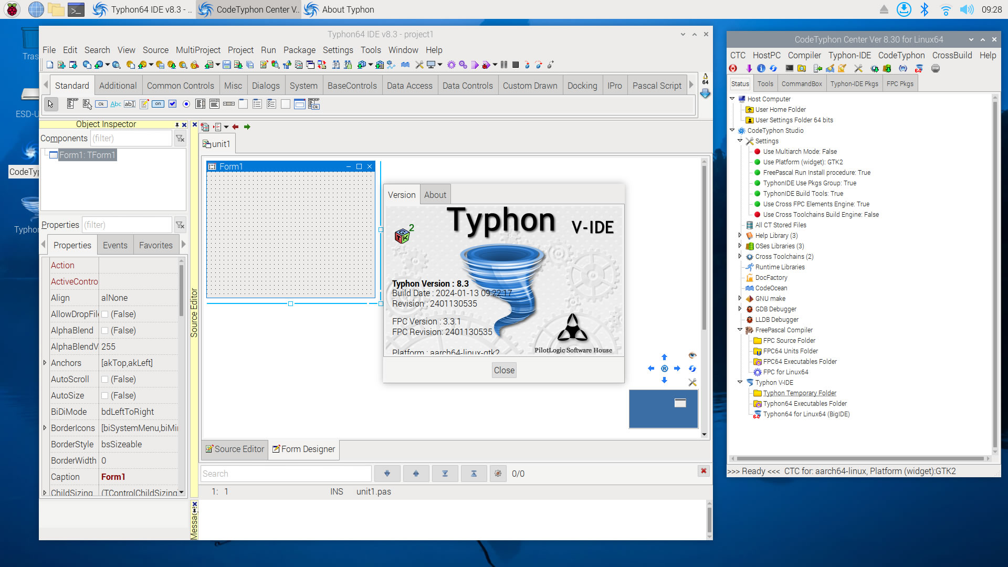Collapse the FreePascal Compiler node
Image resolution: width=1008 pixels, height=567 pixels.
[x=740, y=330]
